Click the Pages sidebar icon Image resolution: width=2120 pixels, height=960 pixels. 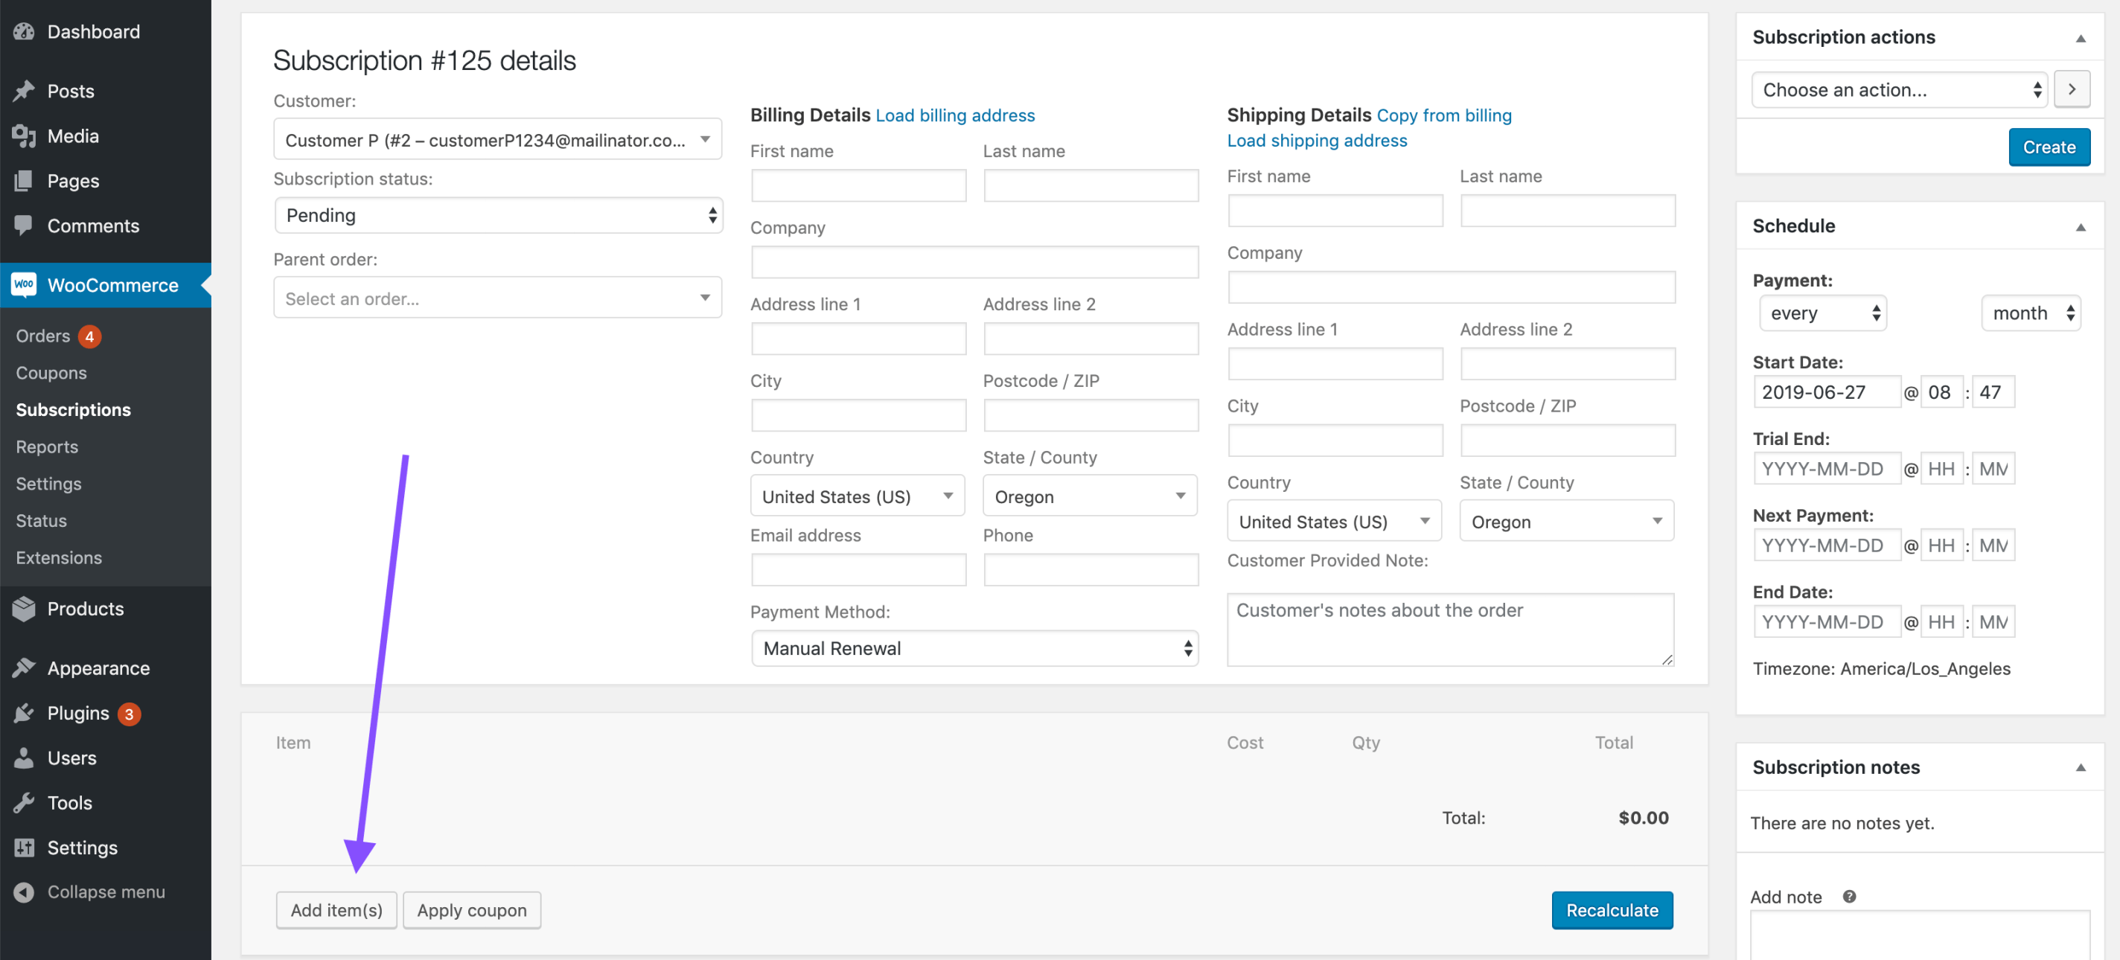(x=23, y=181)
